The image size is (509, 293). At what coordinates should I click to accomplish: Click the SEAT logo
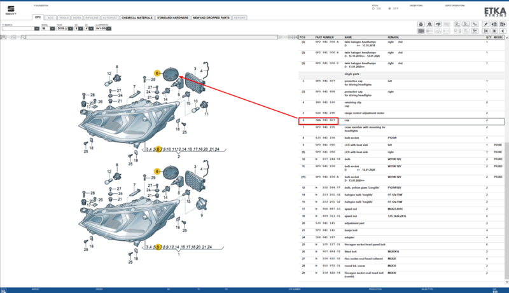click(x=11, y=10)
